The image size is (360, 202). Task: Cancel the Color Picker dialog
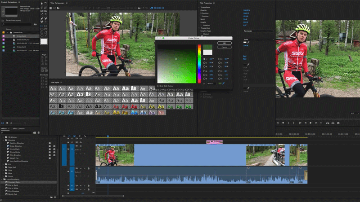coord(224,47)
